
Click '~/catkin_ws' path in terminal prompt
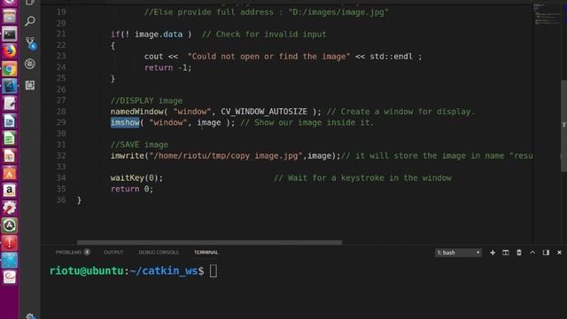tap(163, 271)
